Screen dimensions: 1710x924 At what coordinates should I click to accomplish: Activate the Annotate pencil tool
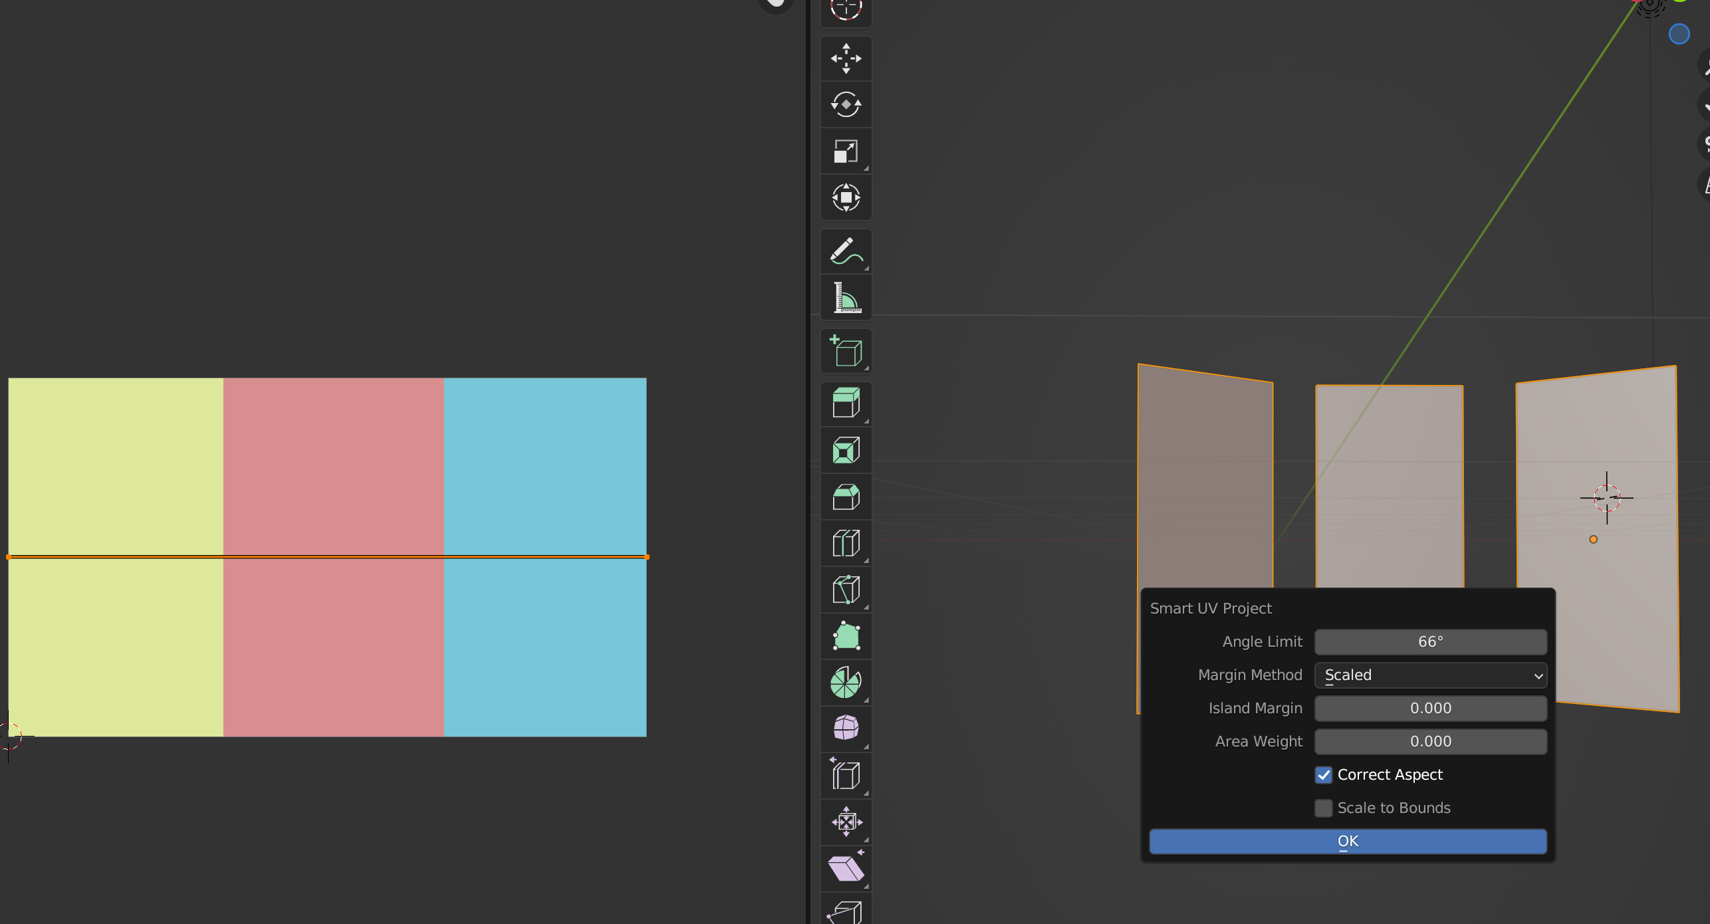click(846, 251)
